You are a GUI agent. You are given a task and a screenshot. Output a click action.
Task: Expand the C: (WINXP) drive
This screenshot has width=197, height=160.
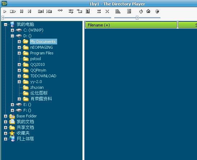tap(12, 30)
